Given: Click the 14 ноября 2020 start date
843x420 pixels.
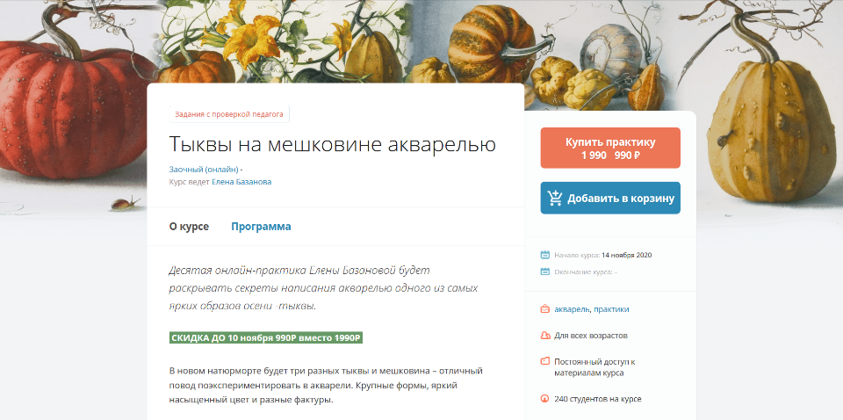Looking at the screenshot, I should (626, 256).
